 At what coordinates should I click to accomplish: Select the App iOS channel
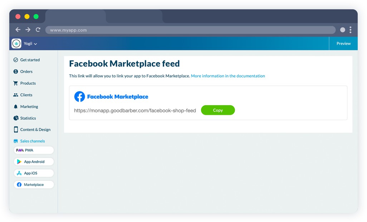34,173
